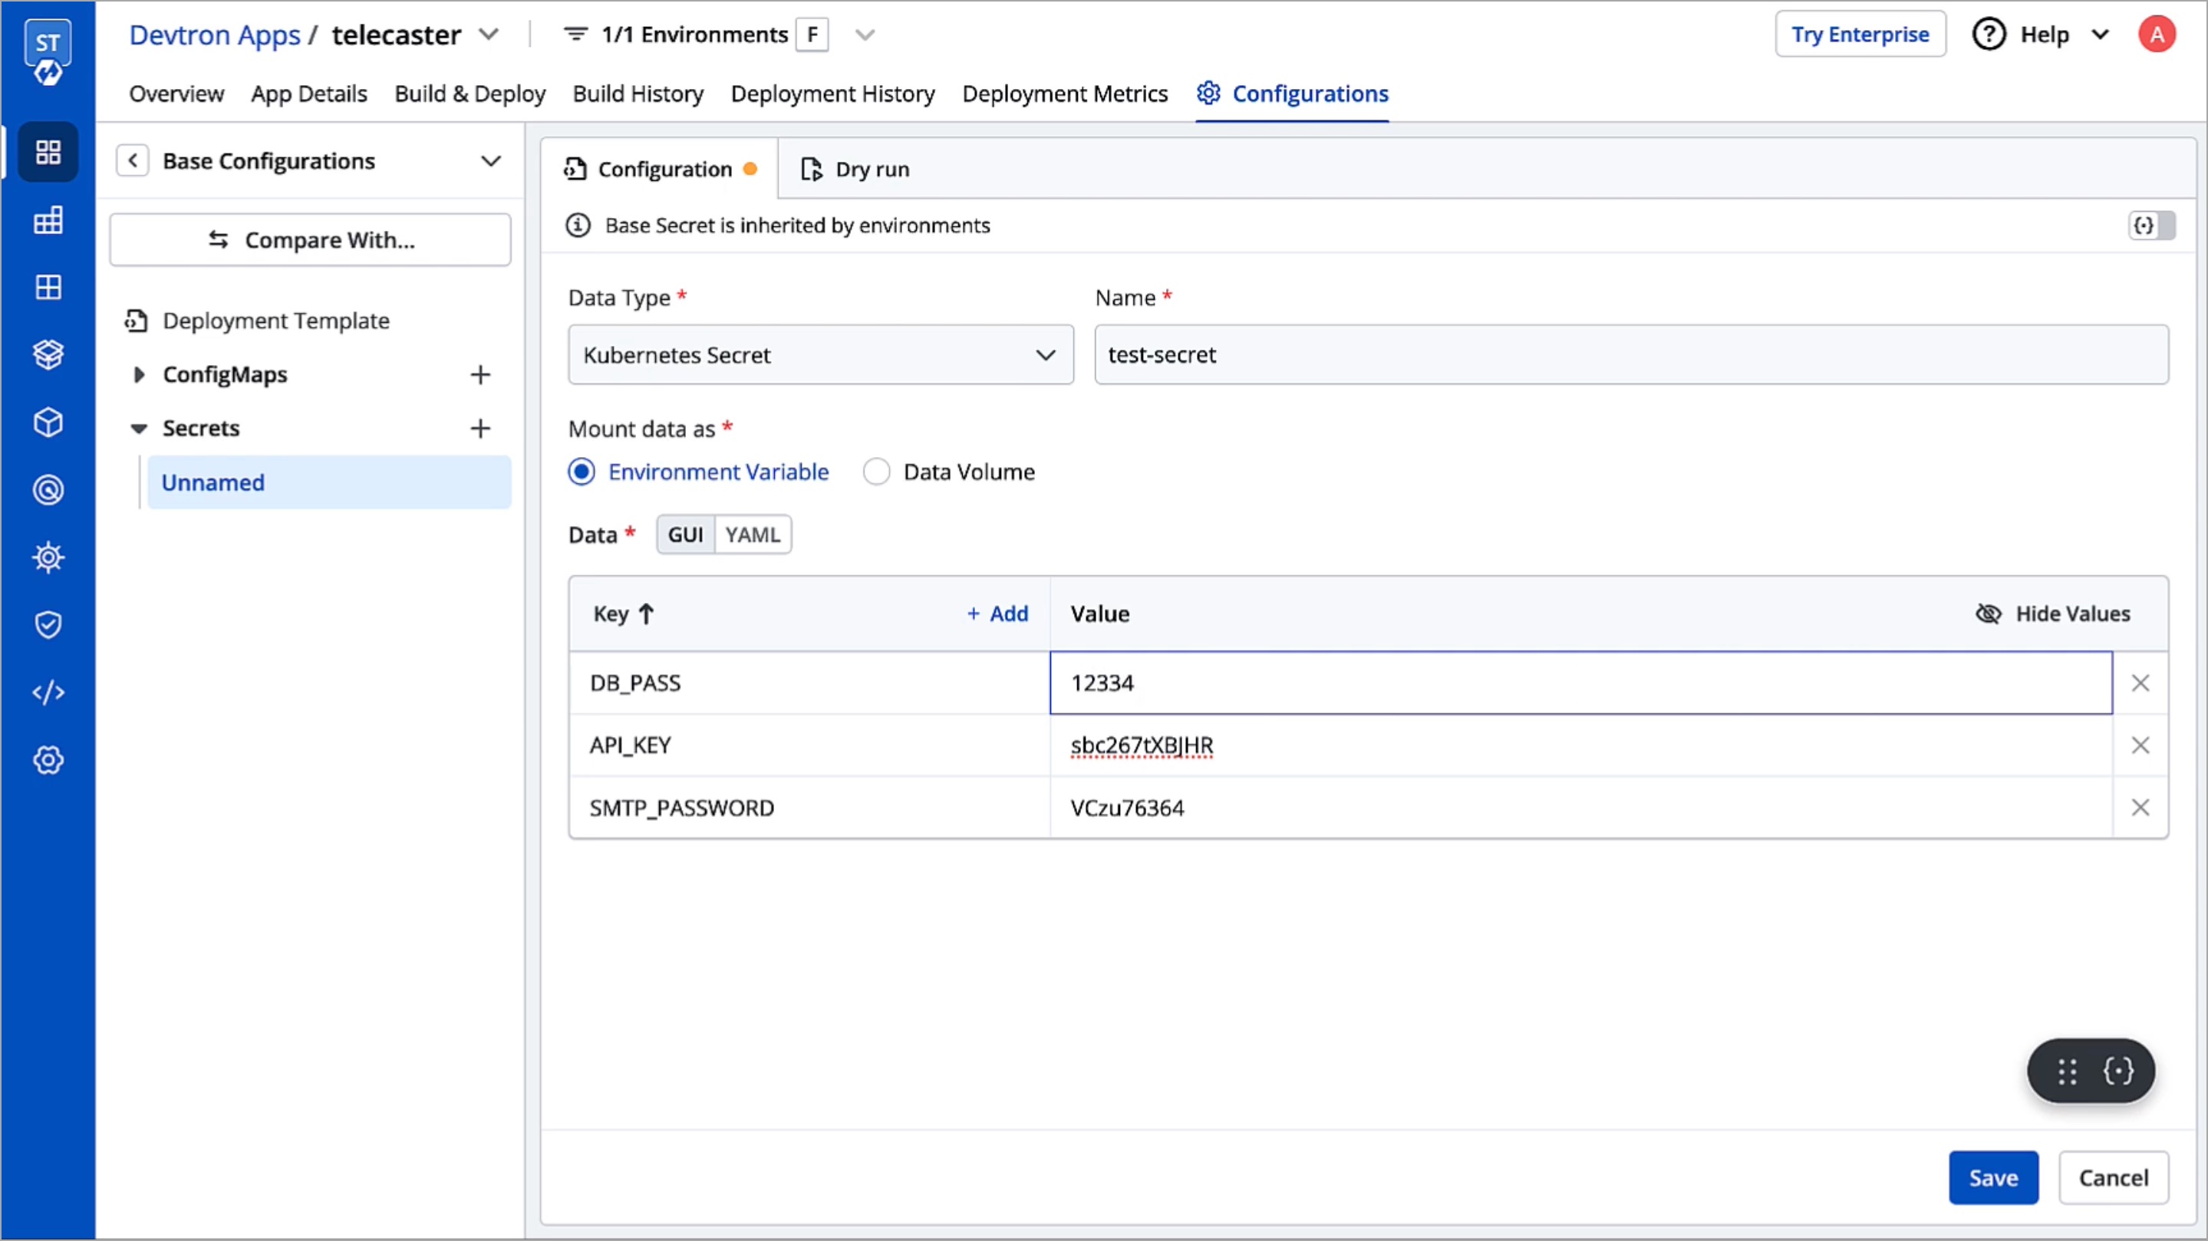Click the back arrow beside Base Configurations
Image resolution: width=2208 pixels, height=1241 pixels.
click(133, 161)
